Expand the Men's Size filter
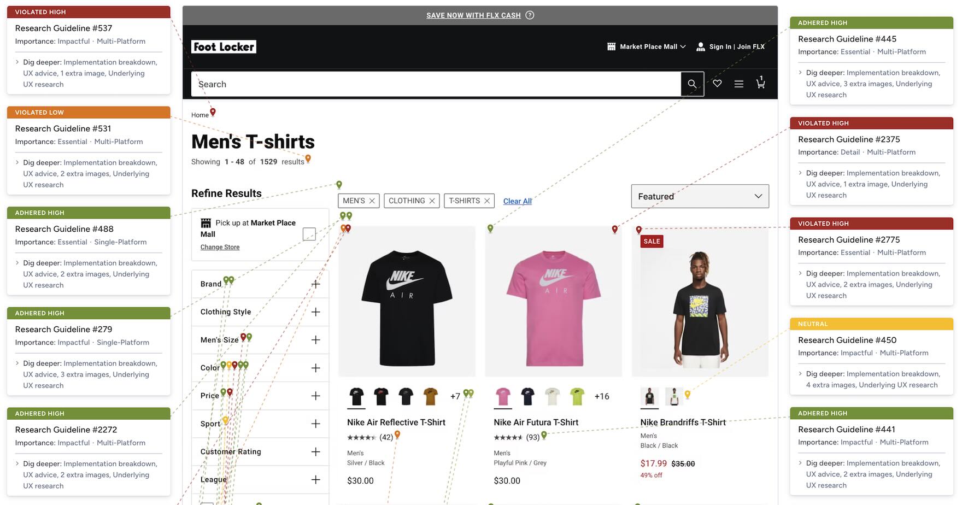The height and width of the screenshot is (505, 962). pyautogui.click(x=260, y=340)
